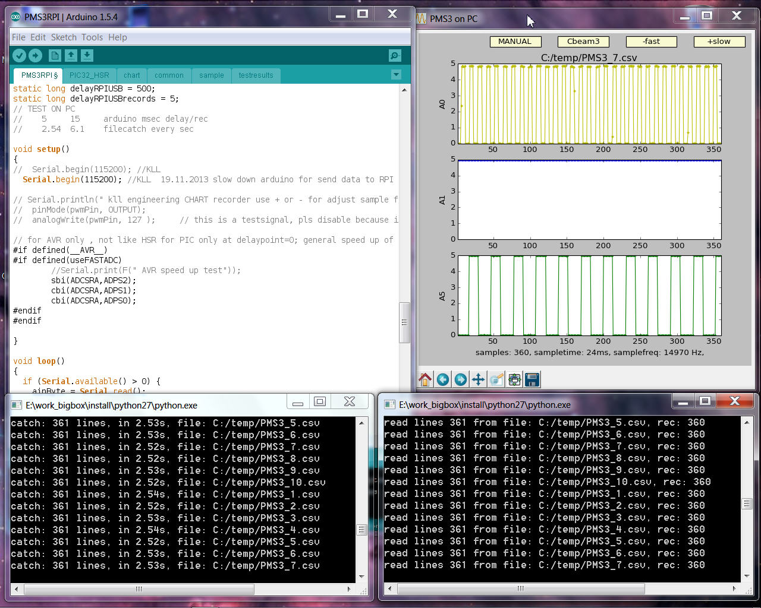
Task: Open the Serial Monitor magnifier icon
Action: tap(395, 55)
